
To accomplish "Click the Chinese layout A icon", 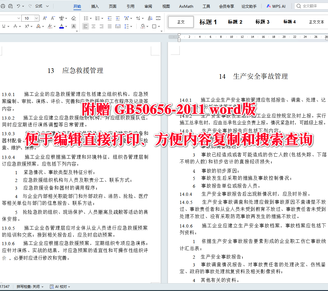I will [126, 18].
